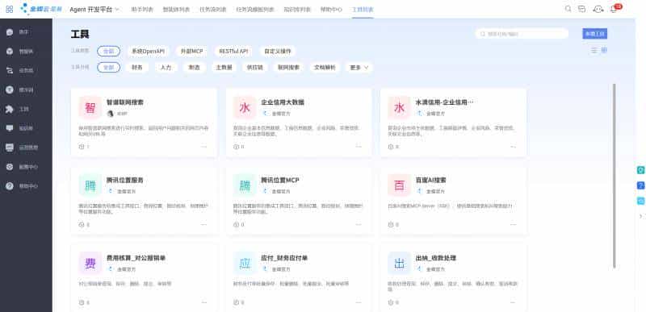
Task: Switch to list view layout icon
Action: (x=594, y=50)
